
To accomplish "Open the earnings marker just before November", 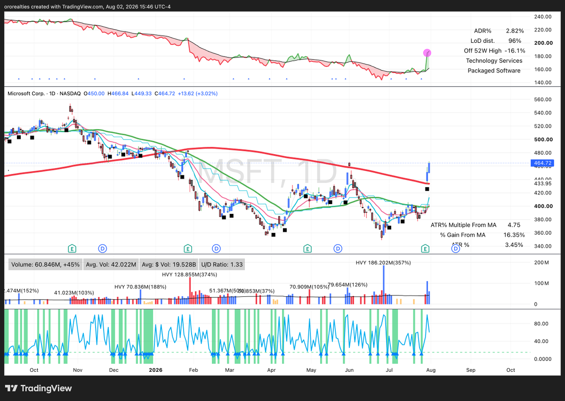I will click(72, 248).
